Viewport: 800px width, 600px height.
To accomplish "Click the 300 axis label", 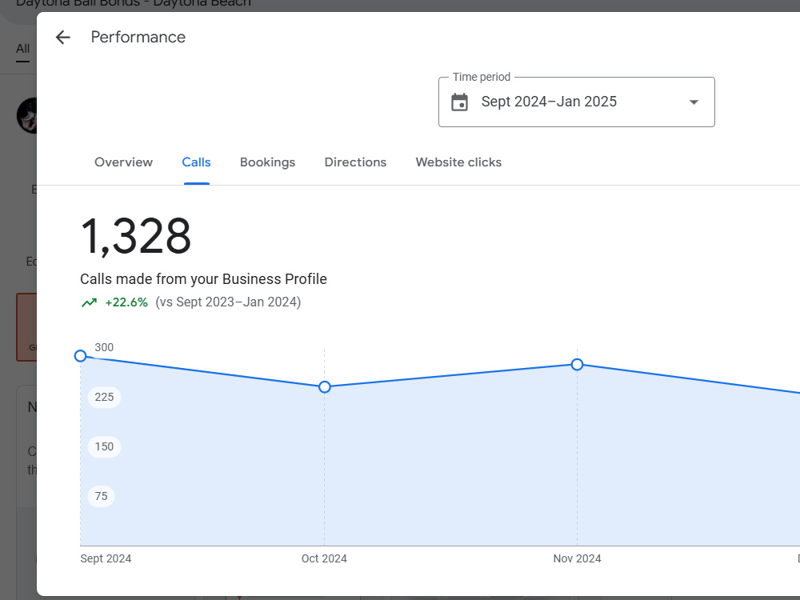I will pos(104,347).
